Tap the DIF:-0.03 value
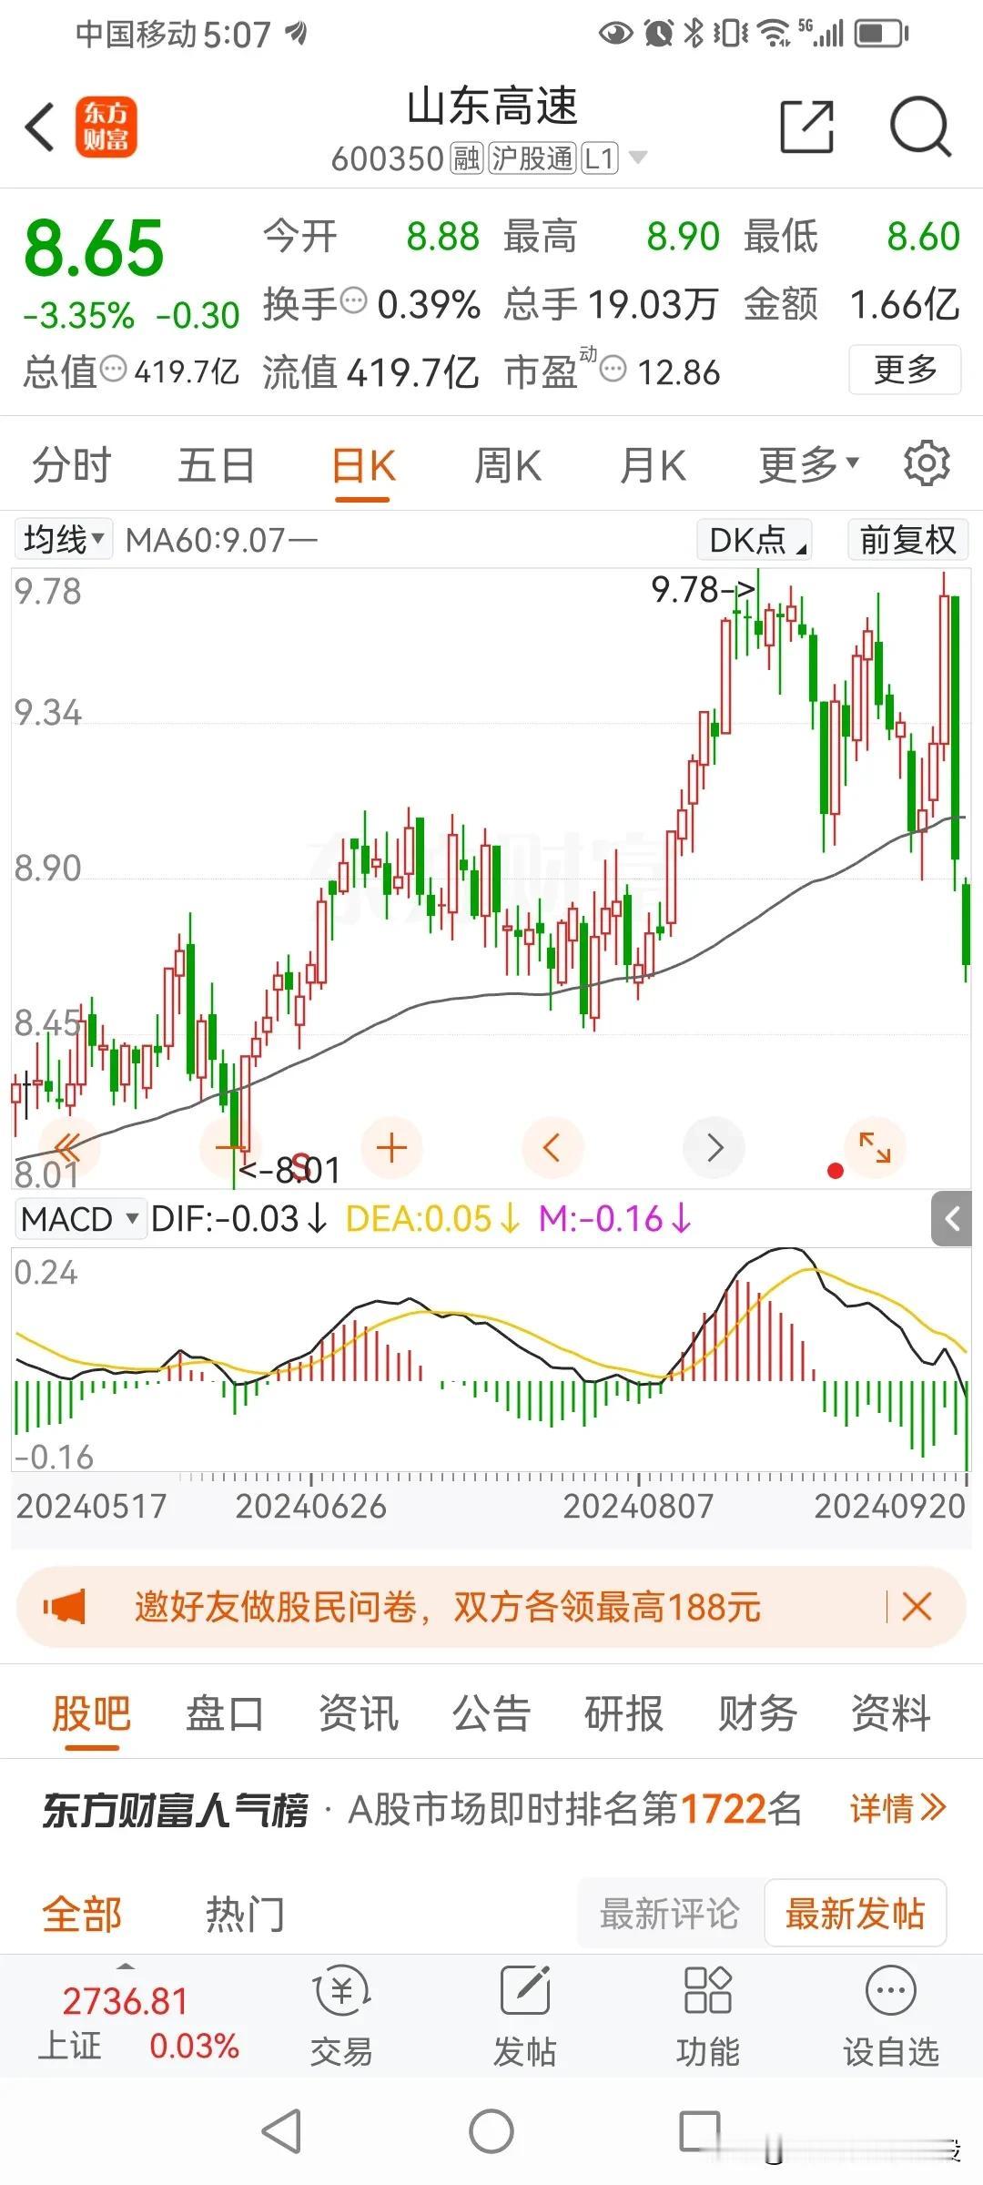983x2185 pixels. pyautogui.click(x=238, y=1218)
